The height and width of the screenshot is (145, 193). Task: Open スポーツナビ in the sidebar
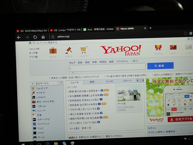pyautogui.click(x=43, y=119)
